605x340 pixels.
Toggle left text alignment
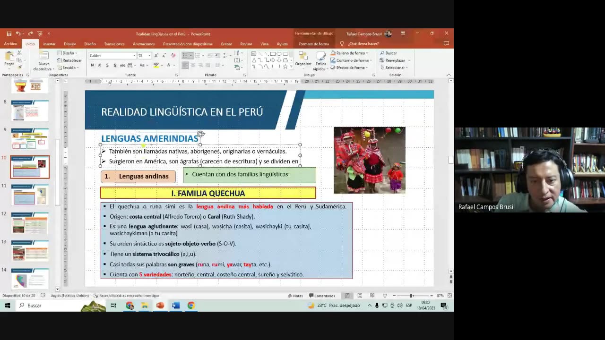[x=185, y=65]
